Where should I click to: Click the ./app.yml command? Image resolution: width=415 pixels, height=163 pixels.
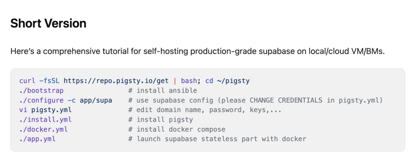click(x=37, y=139)
